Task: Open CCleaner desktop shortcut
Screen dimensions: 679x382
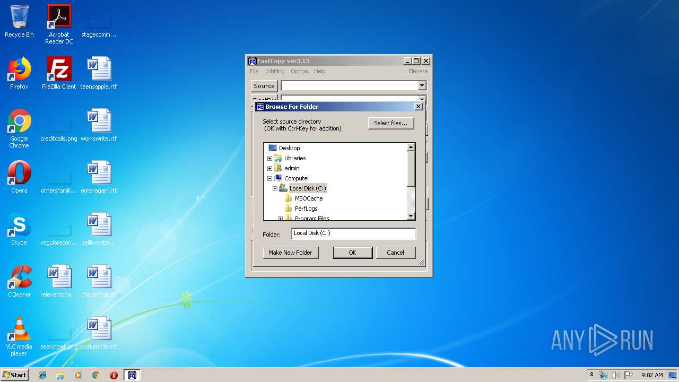Action: 19,281
